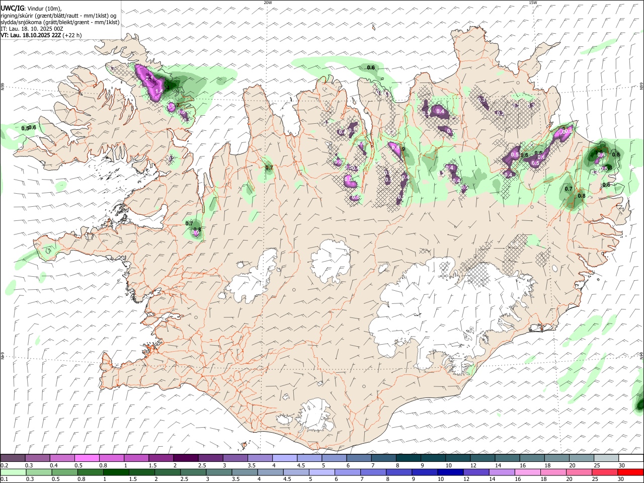Click the top-row magenta swatch starting at 1.5
The image size is (644, 483).
[160, 458]
